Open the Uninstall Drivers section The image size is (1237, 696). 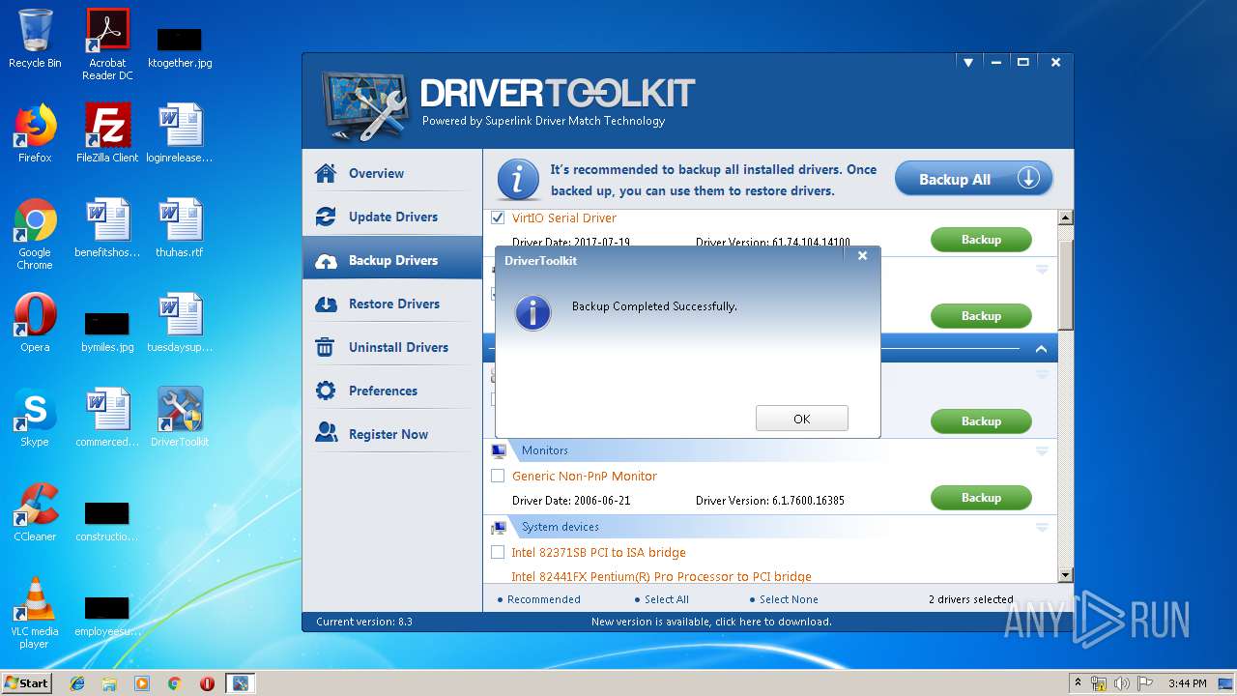(x=392, y=347)
